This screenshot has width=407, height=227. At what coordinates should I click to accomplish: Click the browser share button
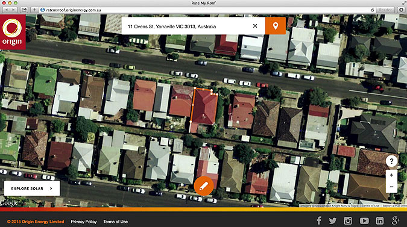[x=24, y=10]
